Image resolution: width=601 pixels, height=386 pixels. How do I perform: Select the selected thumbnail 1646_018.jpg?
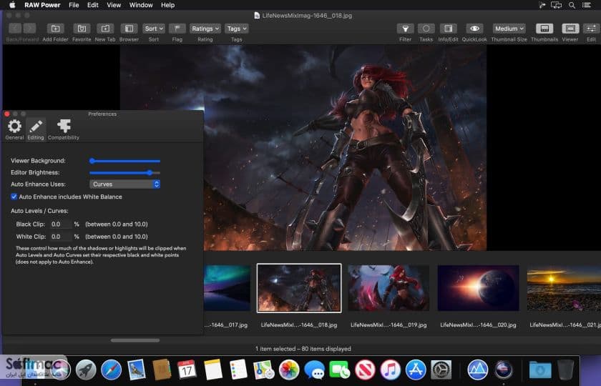point(299,288)
